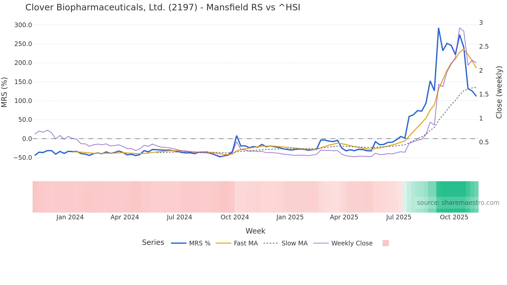Click the source: sharemaestro.com annotation

[x=458, y=203]
